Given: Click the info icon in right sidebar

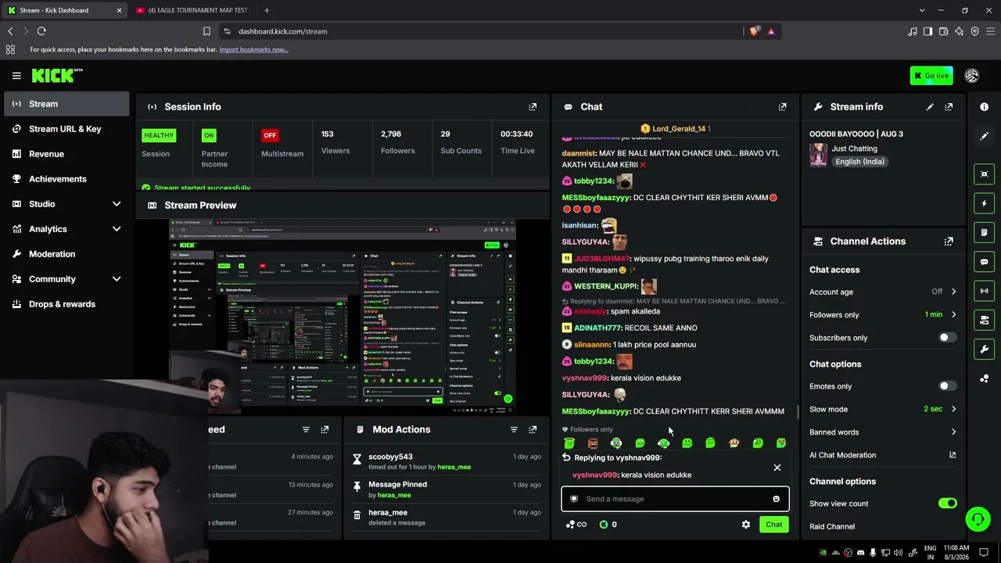Looking at the screenshot, I should pos(984,107).
